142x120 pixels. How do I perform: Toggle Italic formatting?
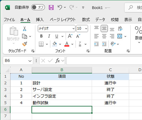pyautogui.click(x=49, y=36)
